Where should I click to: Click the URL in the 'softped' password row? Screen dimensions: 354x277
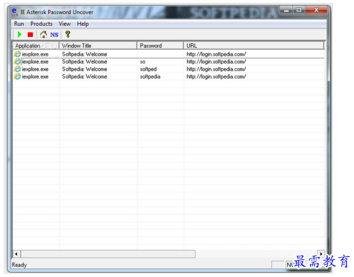[x=216, y=69]
